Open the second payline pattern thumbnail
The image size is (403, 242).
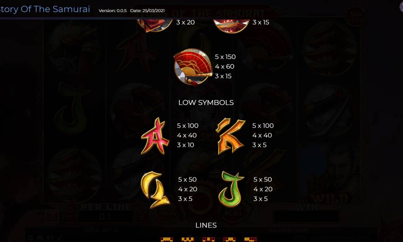tap(188, 240)
